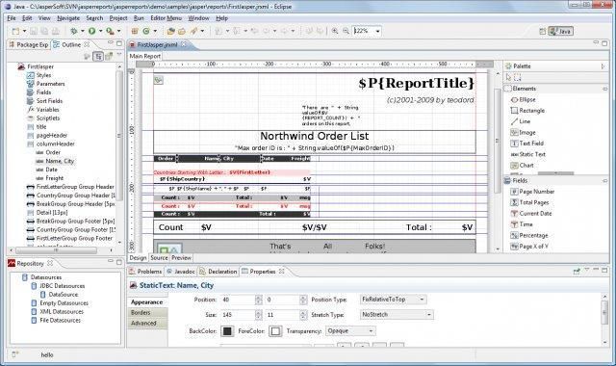Open the zoom percentage dropdown
Viewport: 616px width, 366px height.
pos(377,31)
